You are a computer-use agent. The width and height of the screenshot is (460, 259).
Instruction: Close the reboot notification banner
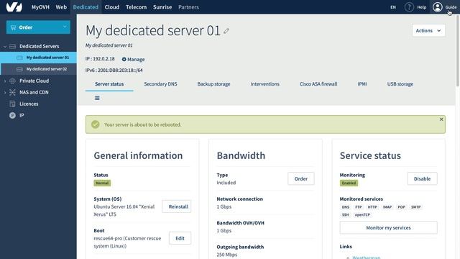click(441, 119)
